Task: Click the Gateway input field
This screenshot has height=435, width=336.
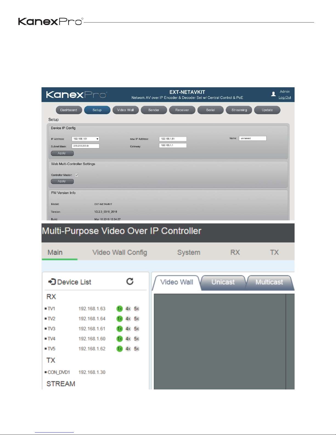Action: tap(173, 145)
